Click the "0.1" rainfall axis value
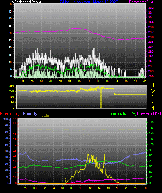 [15, 177]
